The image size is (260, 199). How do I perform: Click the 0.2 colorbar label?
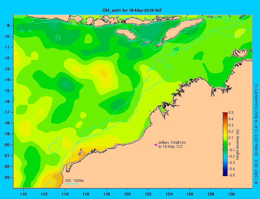[x=231, y=132]
